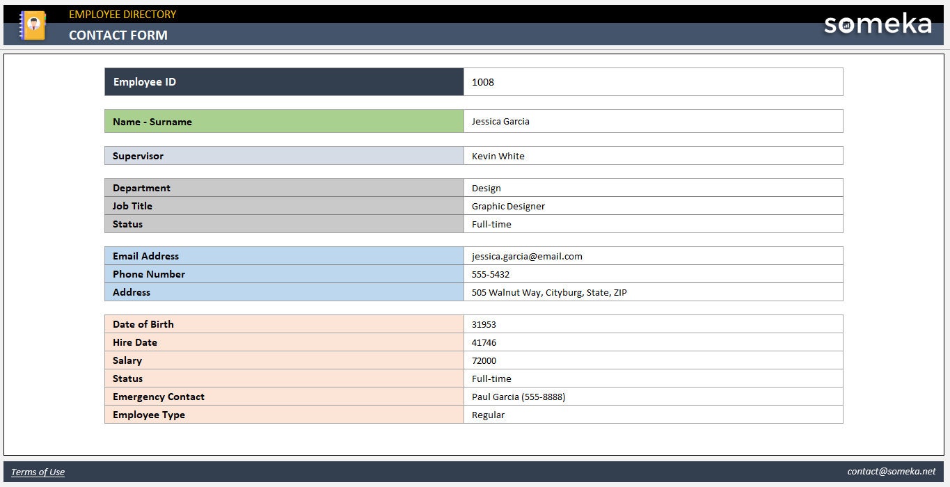Image resolution: width=950 pixels, height=487 pixels.
Task: Click the Supervisor value showing Kevin White
Action: pyautogui.click(x=653, y=156)
